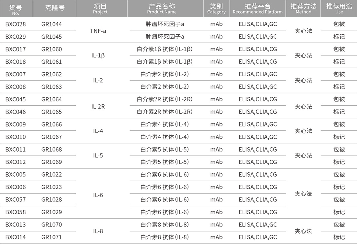
Task: Click the IL-8 project cell
Action: click(x=98, y=231)
